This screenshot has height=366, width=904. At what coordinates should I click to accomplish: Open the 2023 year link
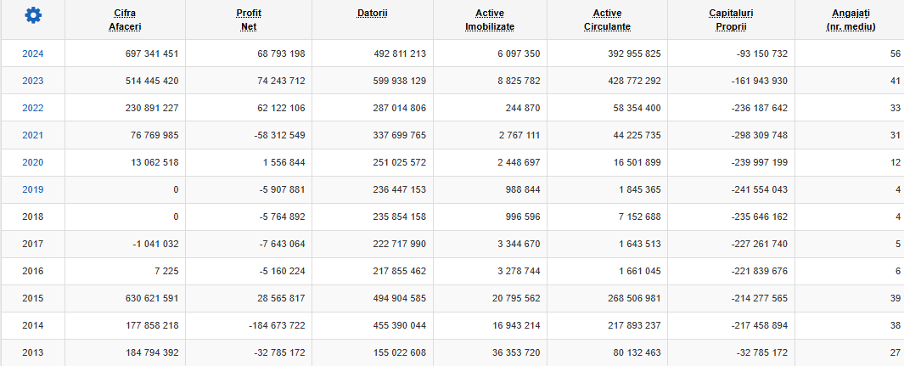coord(33,81)
